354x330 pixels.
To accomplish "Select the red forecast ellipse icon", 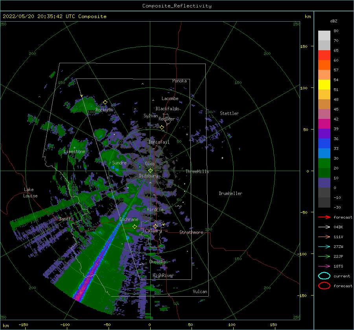I will coord(324,286).
